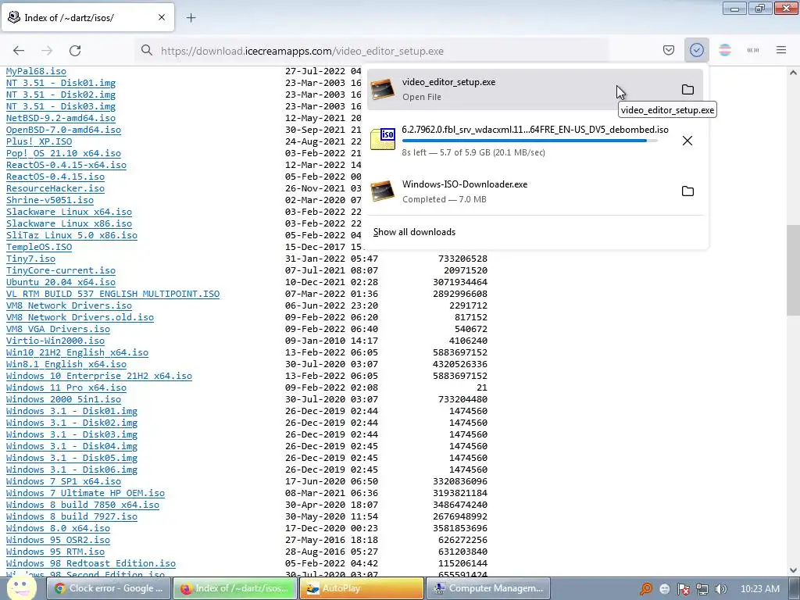
Task: Click OpenBSD-7.0-amd64.iso link
Action: point(63,130)
